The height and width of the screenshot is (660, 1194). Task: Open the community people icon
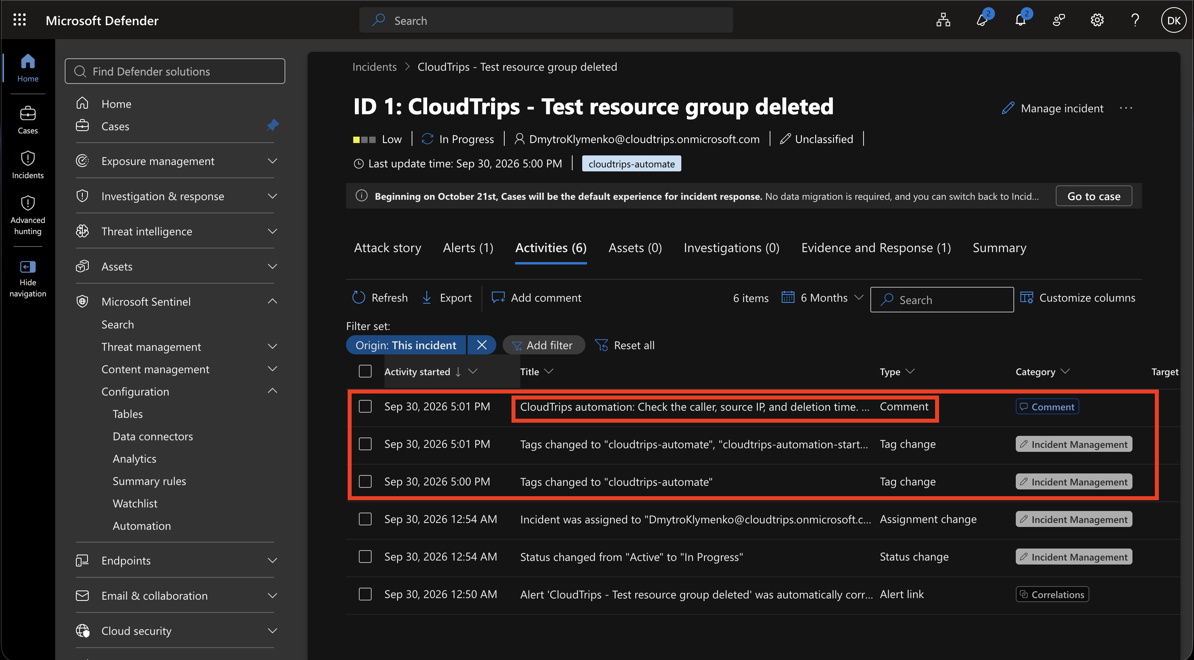click(1059, 20)
